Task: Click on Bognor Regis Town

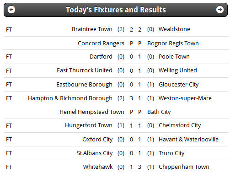Action: point(173,43)
